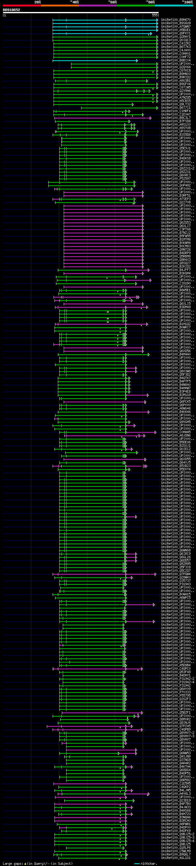
Task: Select hit UniRef100_B7NZJ2
Action: 176,233
